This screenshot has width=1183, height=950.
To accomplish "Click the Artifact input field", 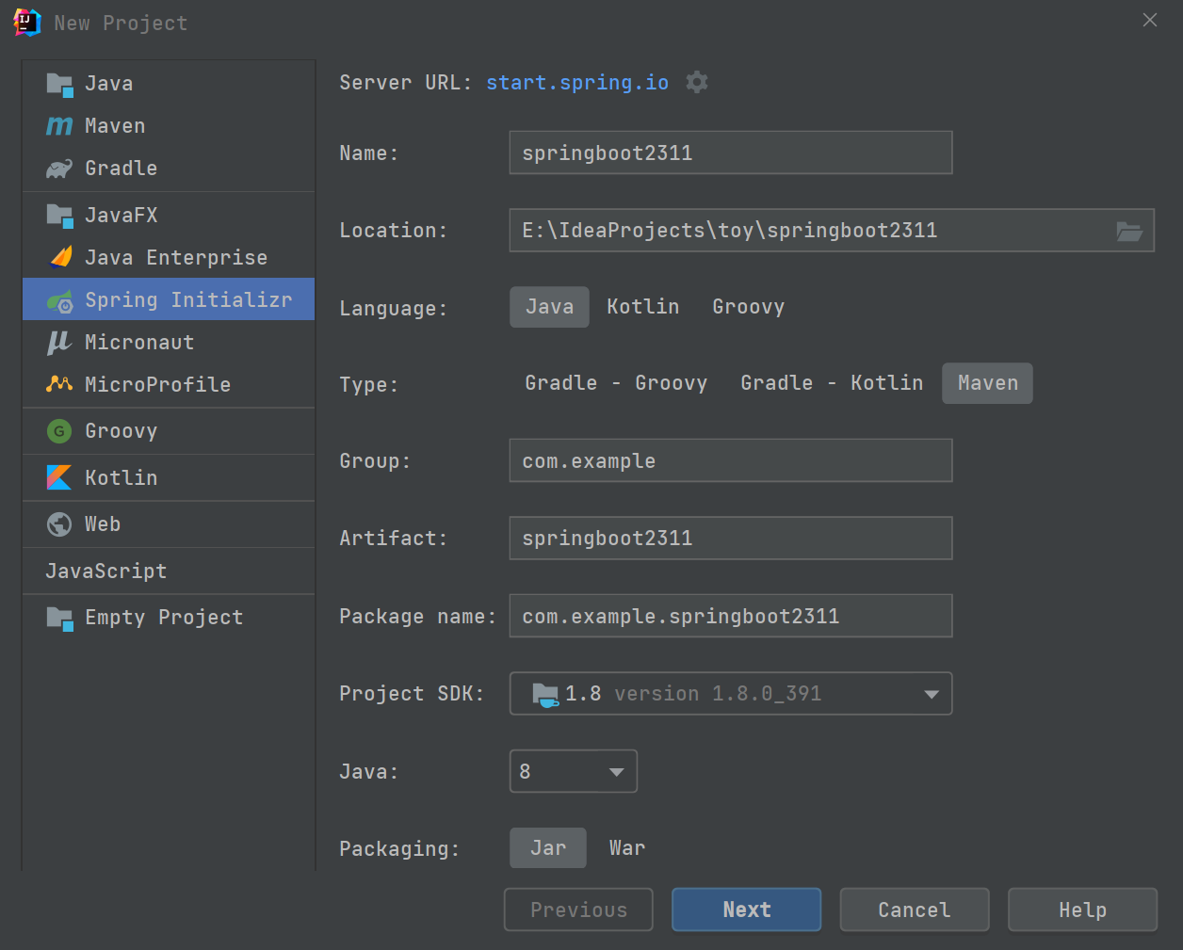I will coord(731,538).
